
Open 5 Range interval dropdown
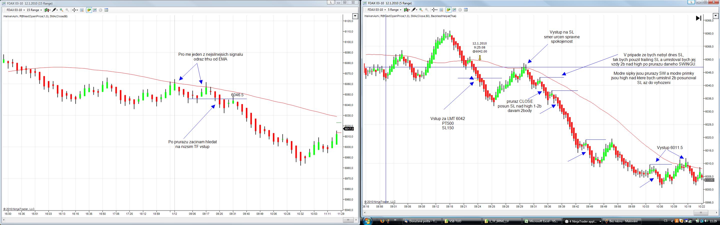pos(394,10)
